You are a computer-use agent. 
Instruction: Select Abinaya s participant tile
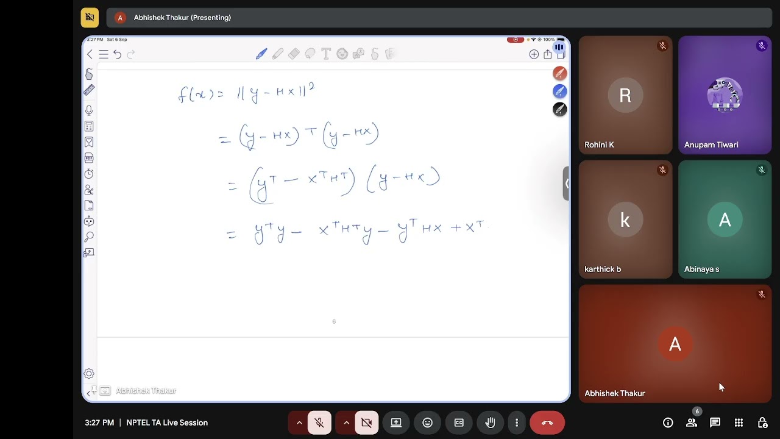(x=725, y=220)
